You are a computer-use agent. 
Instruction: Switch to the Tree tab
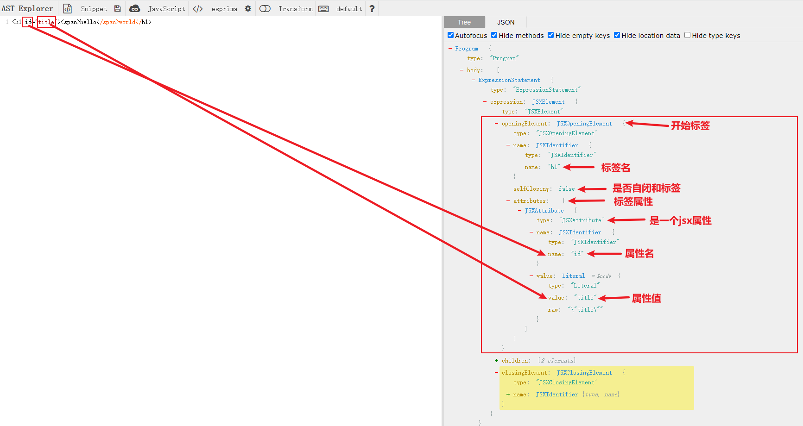point(464,22)
